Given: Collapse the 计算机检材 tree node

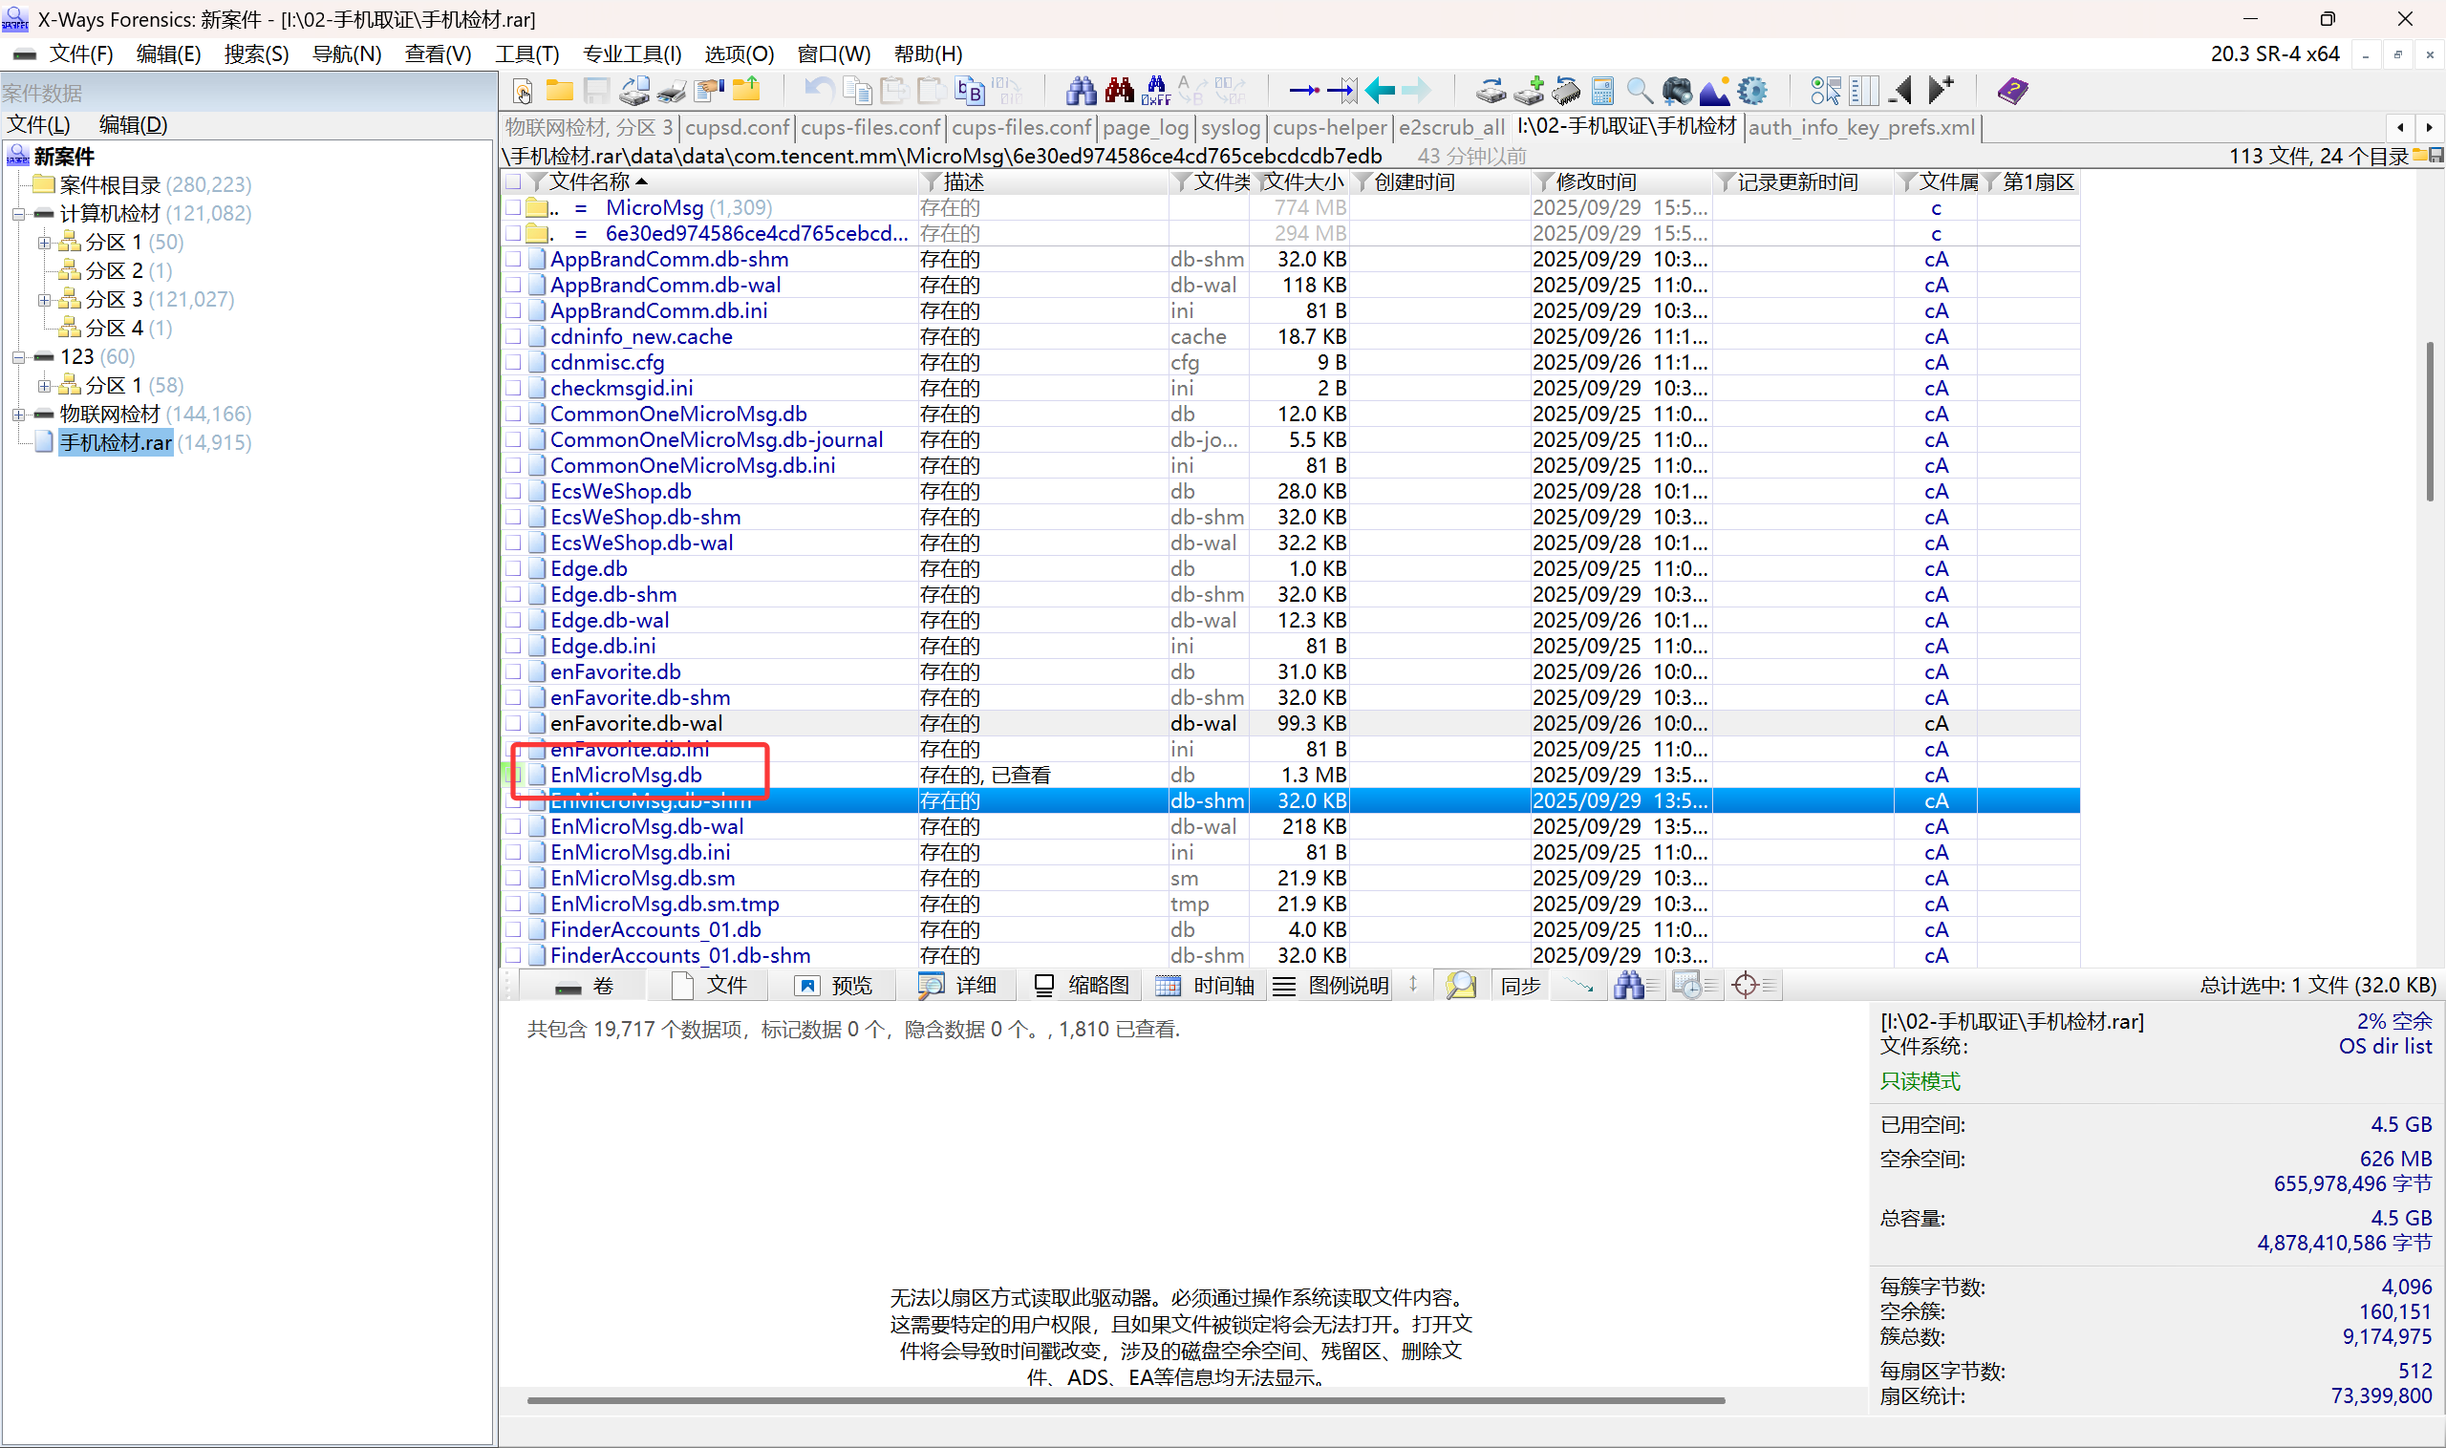Looking at the screenshot, I should 17,214.
